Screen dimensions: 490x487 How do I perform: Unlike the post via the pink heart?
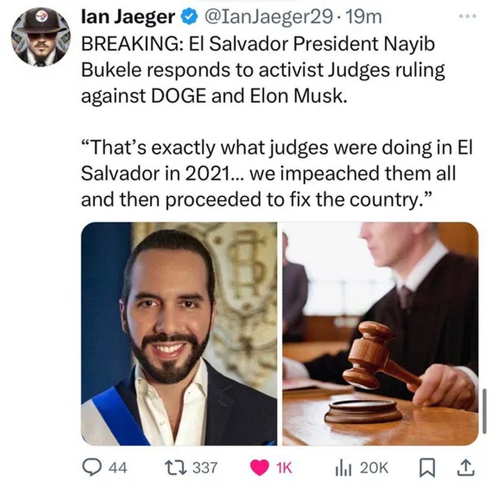tap(260, 468)
